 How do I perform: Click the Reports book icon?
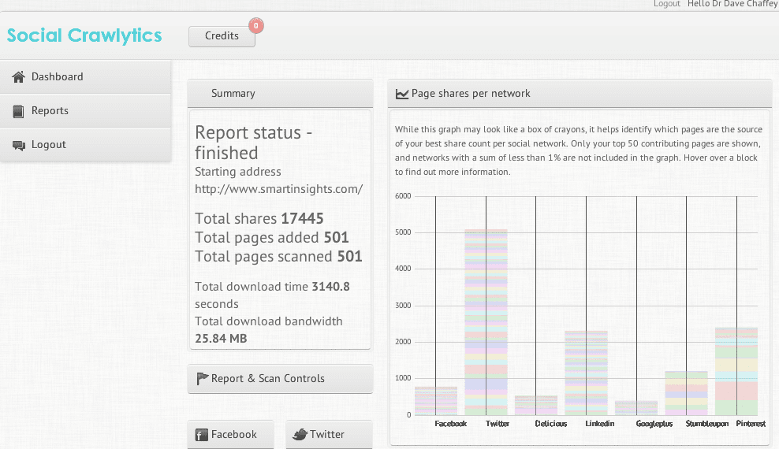tap(18, 111)
